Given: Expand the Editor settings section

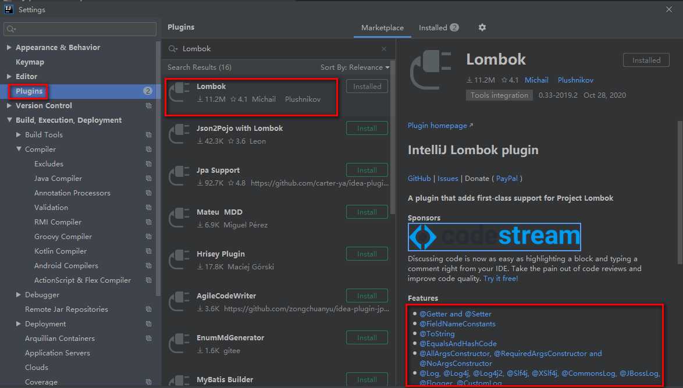Looking at the screenshot, I should [9, 77].
